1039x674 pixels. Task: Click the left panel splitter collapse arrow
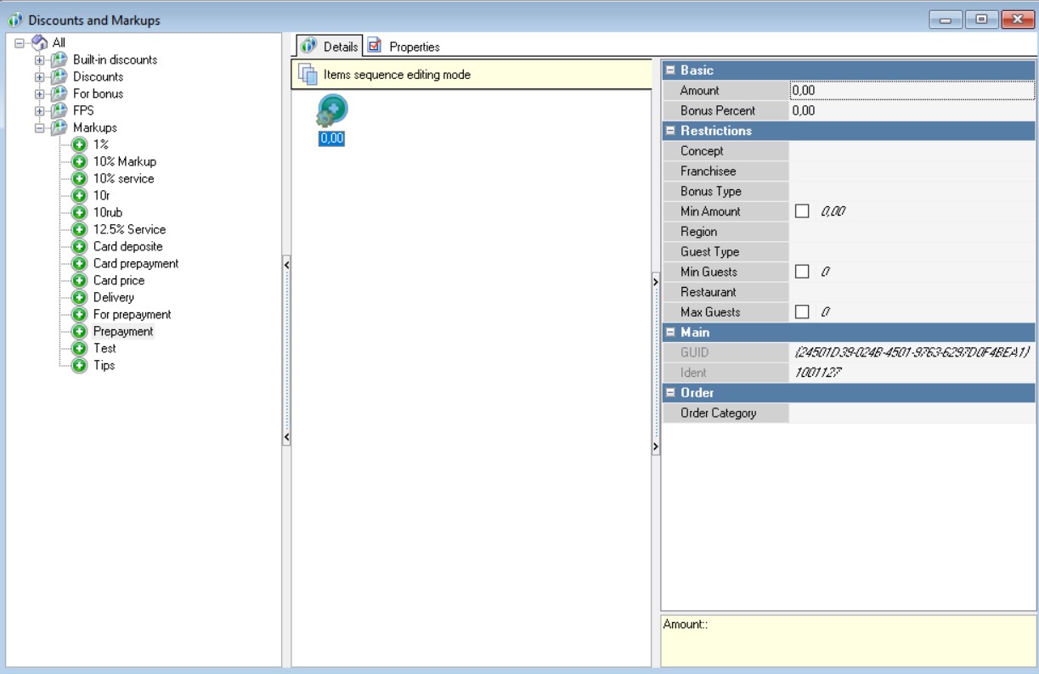coord(286,266)
